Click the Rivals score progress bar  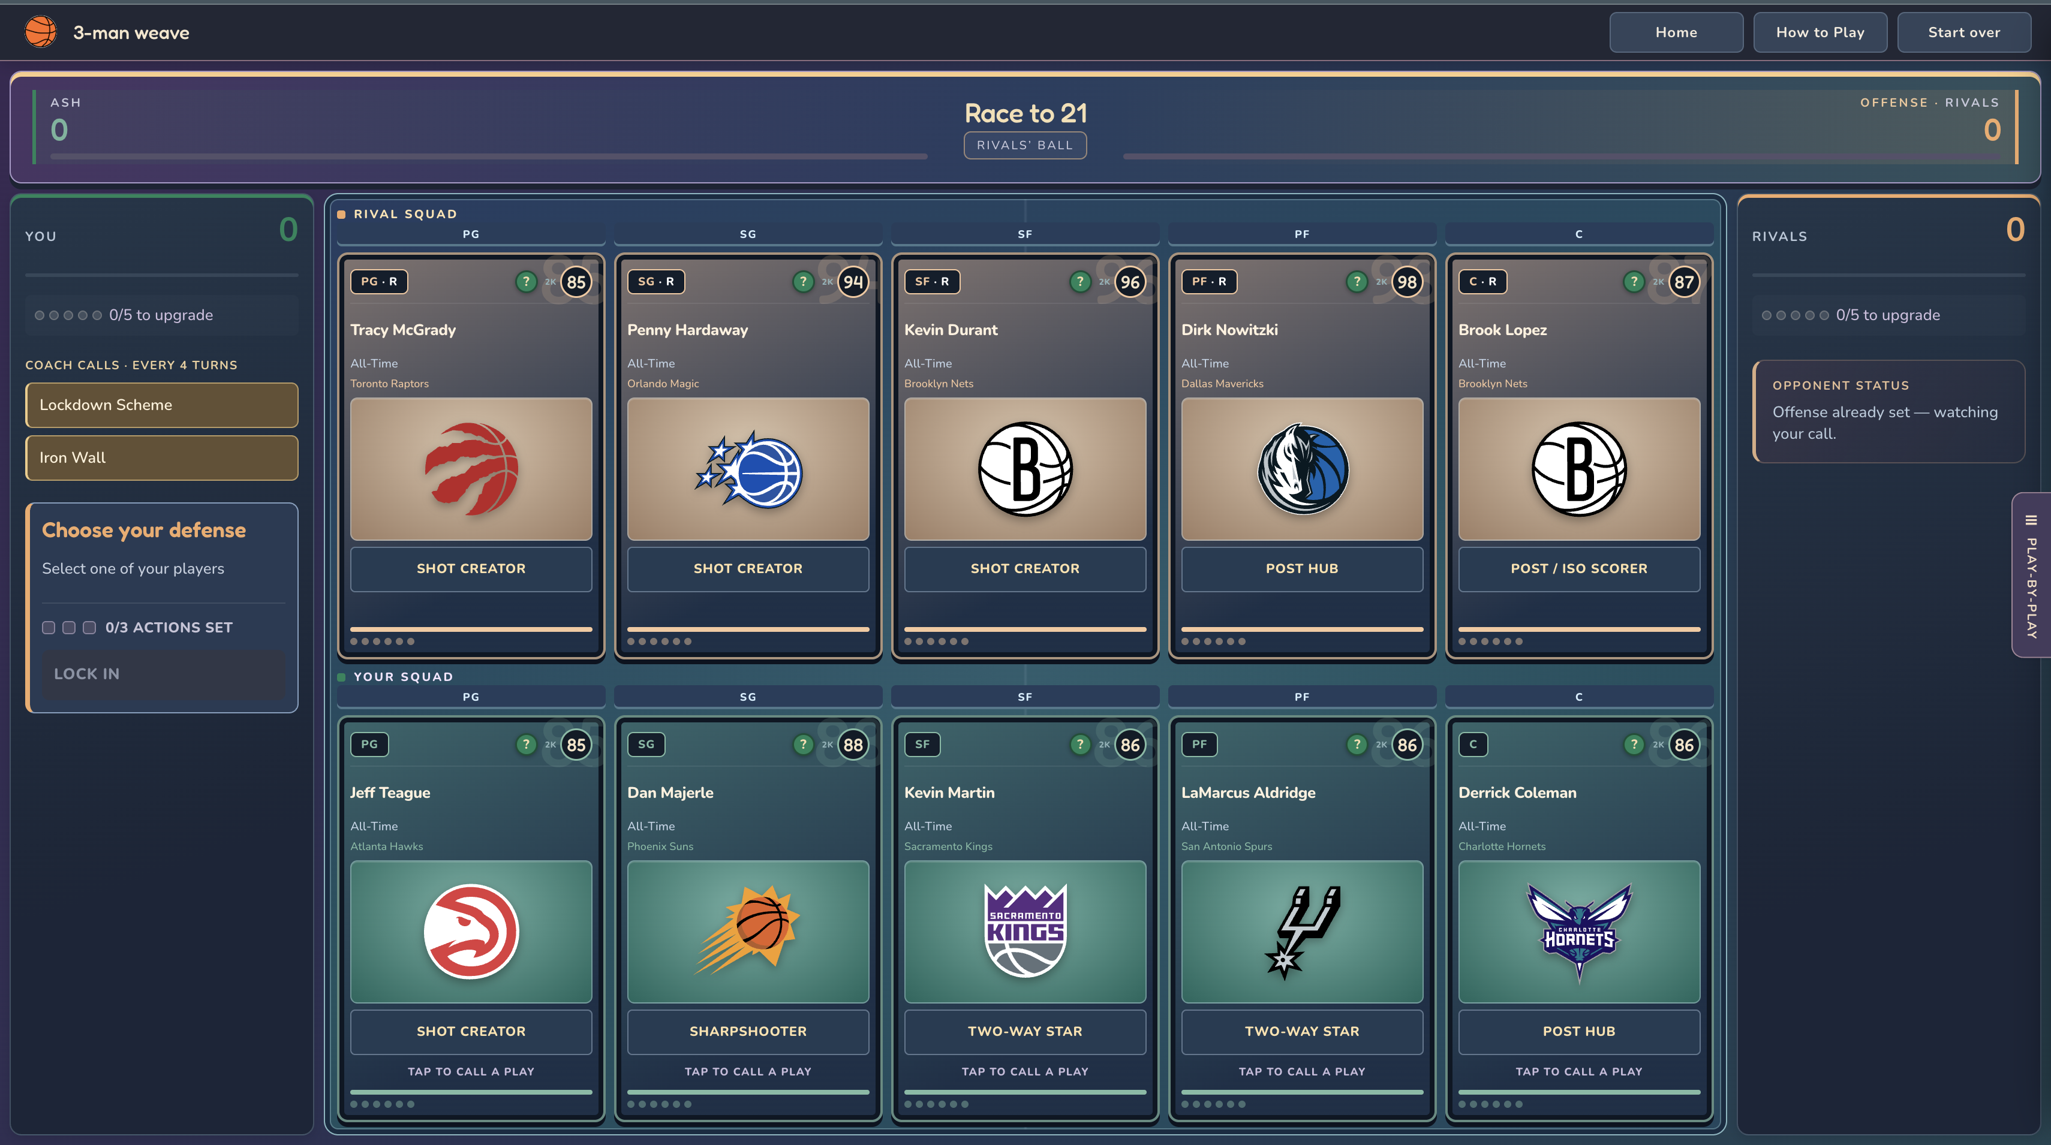[1562, 156]
